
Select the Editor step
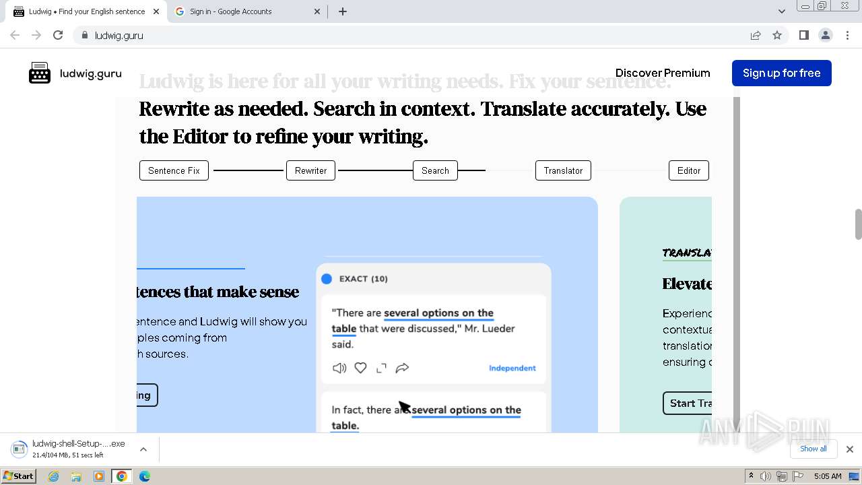pyautogui.click(x=689, y=170)
